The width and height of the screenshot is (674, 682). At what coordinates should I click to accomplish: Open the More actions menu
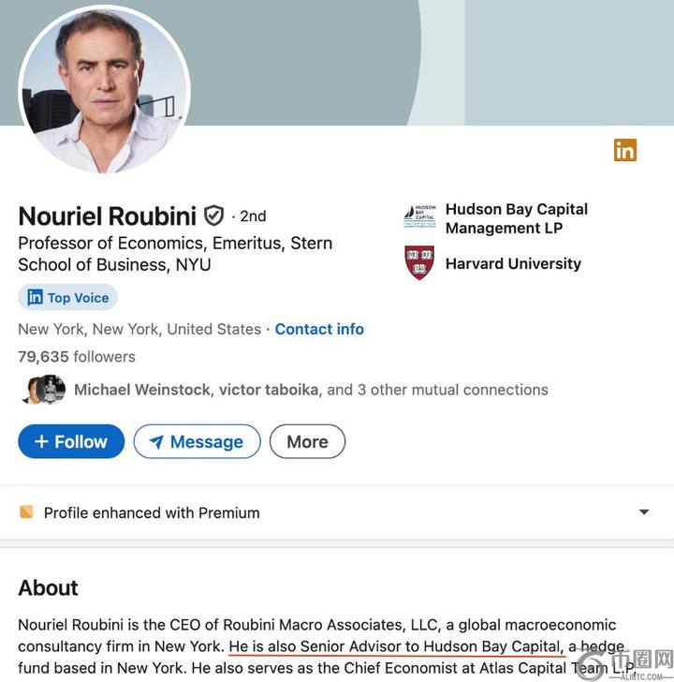[307, 442]
